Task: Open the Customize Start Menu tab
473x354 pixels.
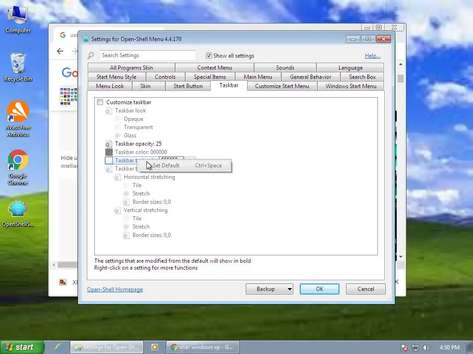Action: [282, 86]
